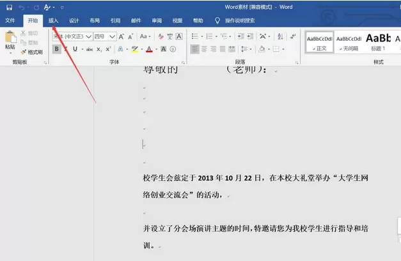
Task: Click the align right icon
Action: point(213,49)
